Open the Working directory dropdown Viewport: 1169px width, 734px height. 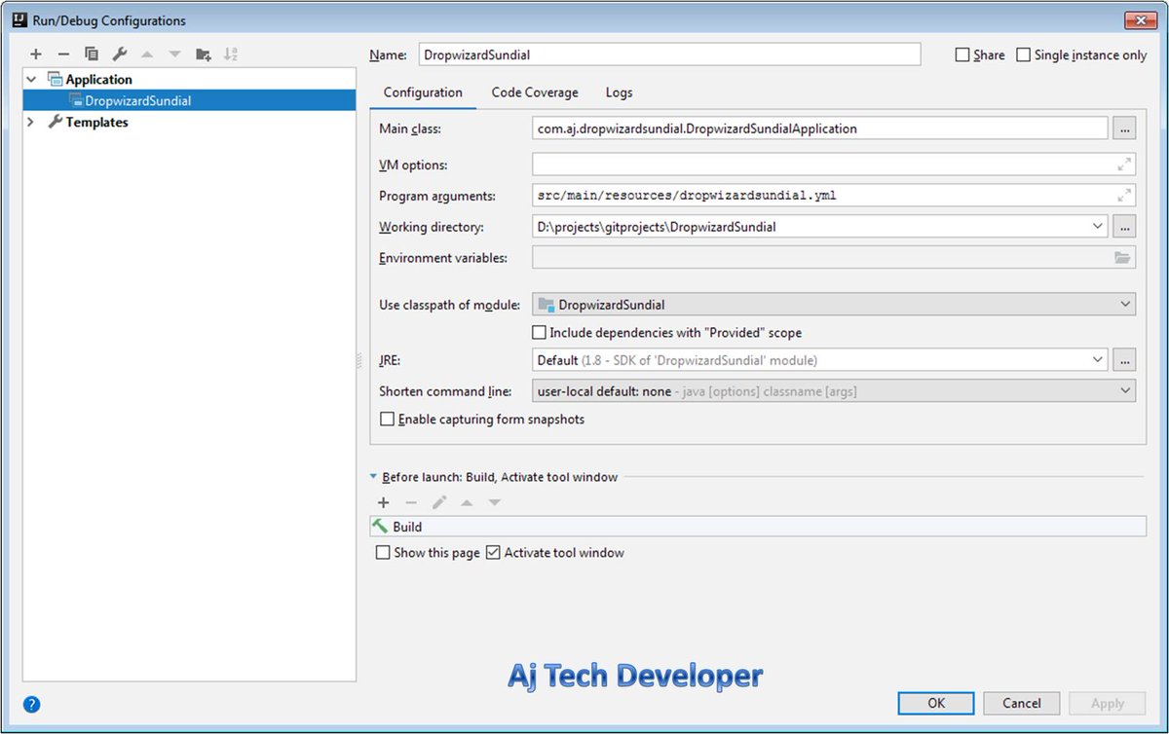point(1099,226)
